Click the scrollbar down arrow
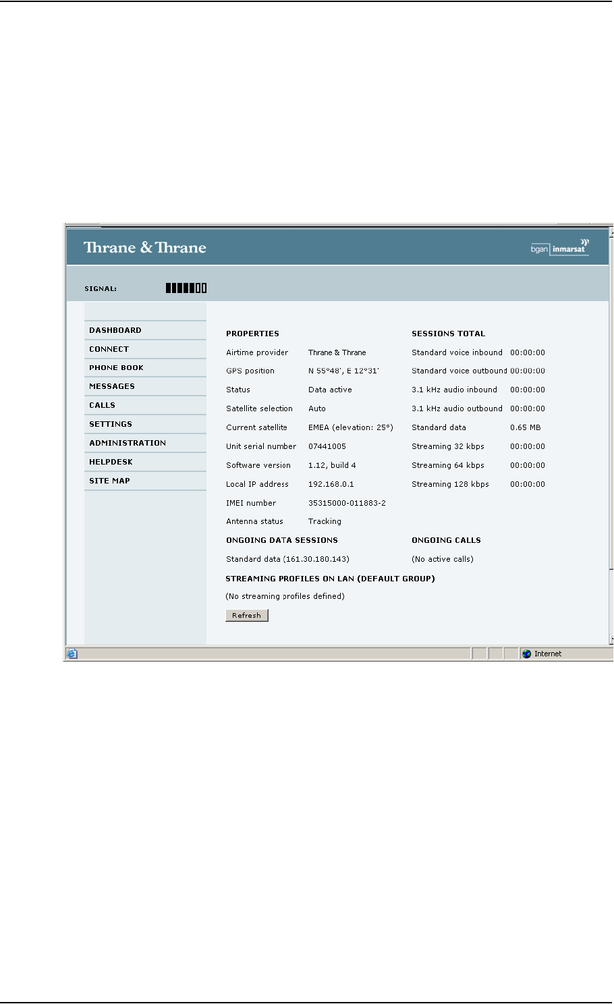Screen dimensions: 614x1004 point(611,639)
